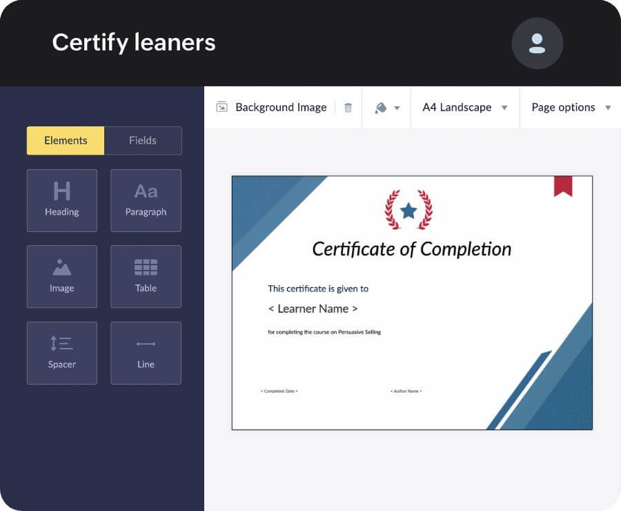Select the Completed Date placeholder
Viewport: 621px width, 511px height.
pos(279,391)
